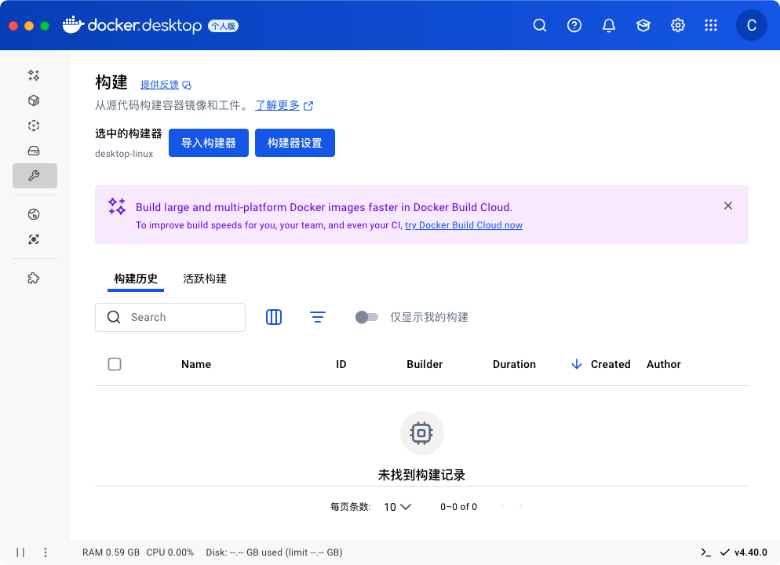
Task: Open the terminal icon in status bar
Action: tap(706, 552)
